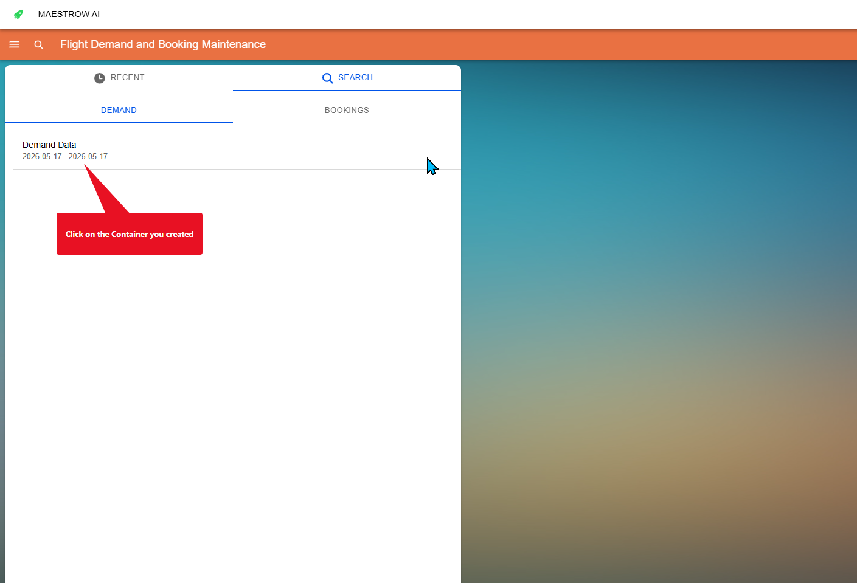This screenshot has height=583, width=857.
Task: Open the hamburger navigation menu
Action: click(15, 44)
